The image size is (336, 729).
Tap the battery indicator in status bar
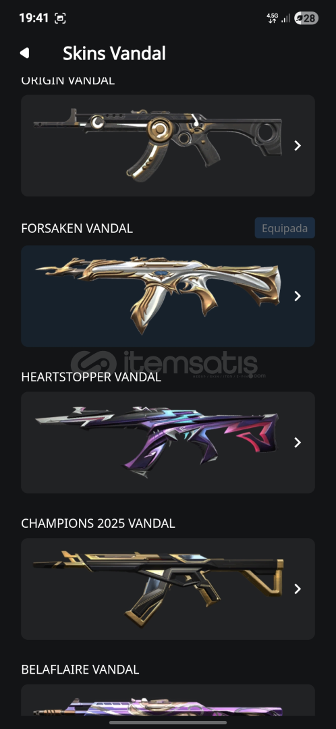(x=306, y=19)
